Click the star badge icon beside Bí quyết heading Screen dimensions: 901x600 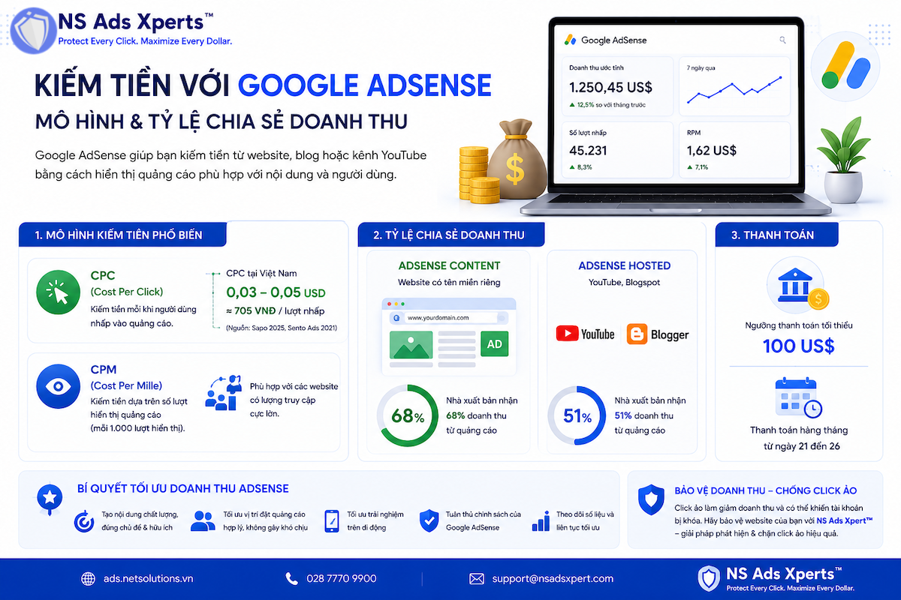pos(49,498)
